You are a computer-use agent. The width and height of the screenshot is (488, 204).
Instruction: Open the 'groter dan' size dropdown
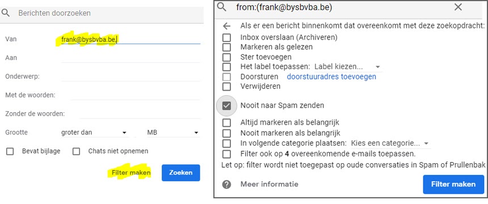(95, 133)
